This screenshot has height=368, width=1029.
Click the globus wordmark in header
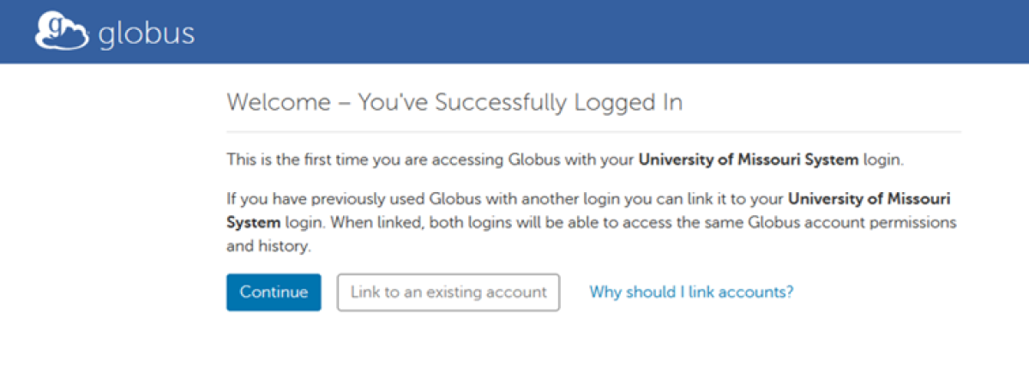point(146,33)
